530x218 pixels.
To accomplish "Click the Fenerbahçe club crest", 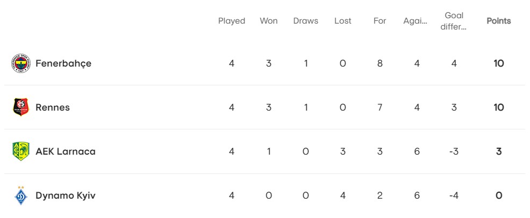I will [x=20, y=63].
